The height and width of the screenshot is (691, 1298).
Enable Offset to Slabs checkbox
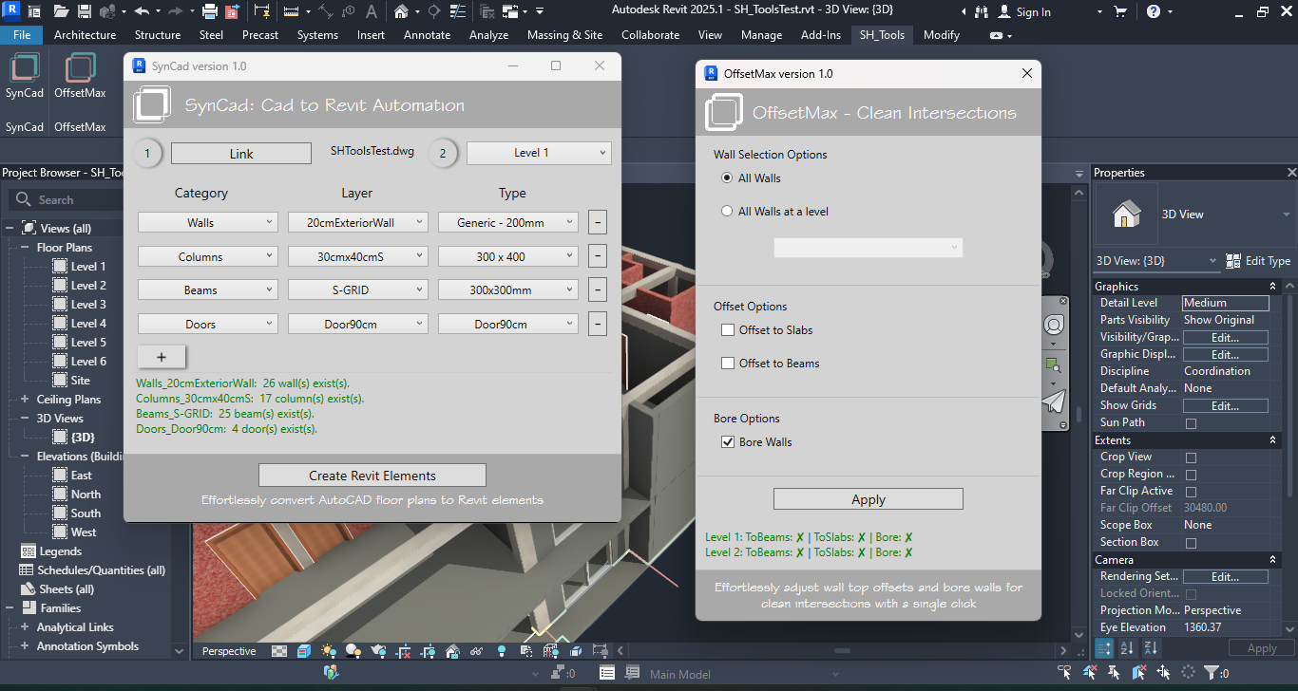728,330
